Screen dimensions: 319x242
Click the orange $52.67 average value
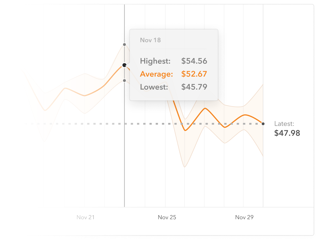[194, 74]
